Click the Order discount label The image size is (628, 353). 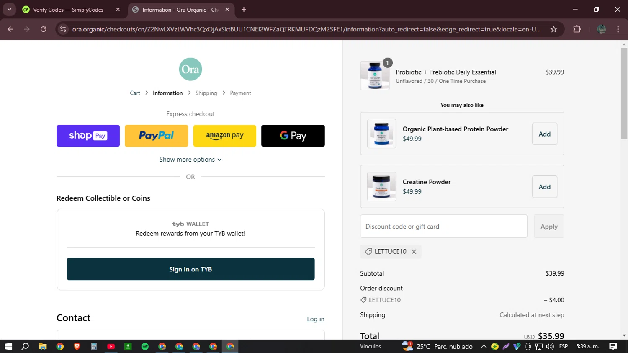(x=381, y=288)
